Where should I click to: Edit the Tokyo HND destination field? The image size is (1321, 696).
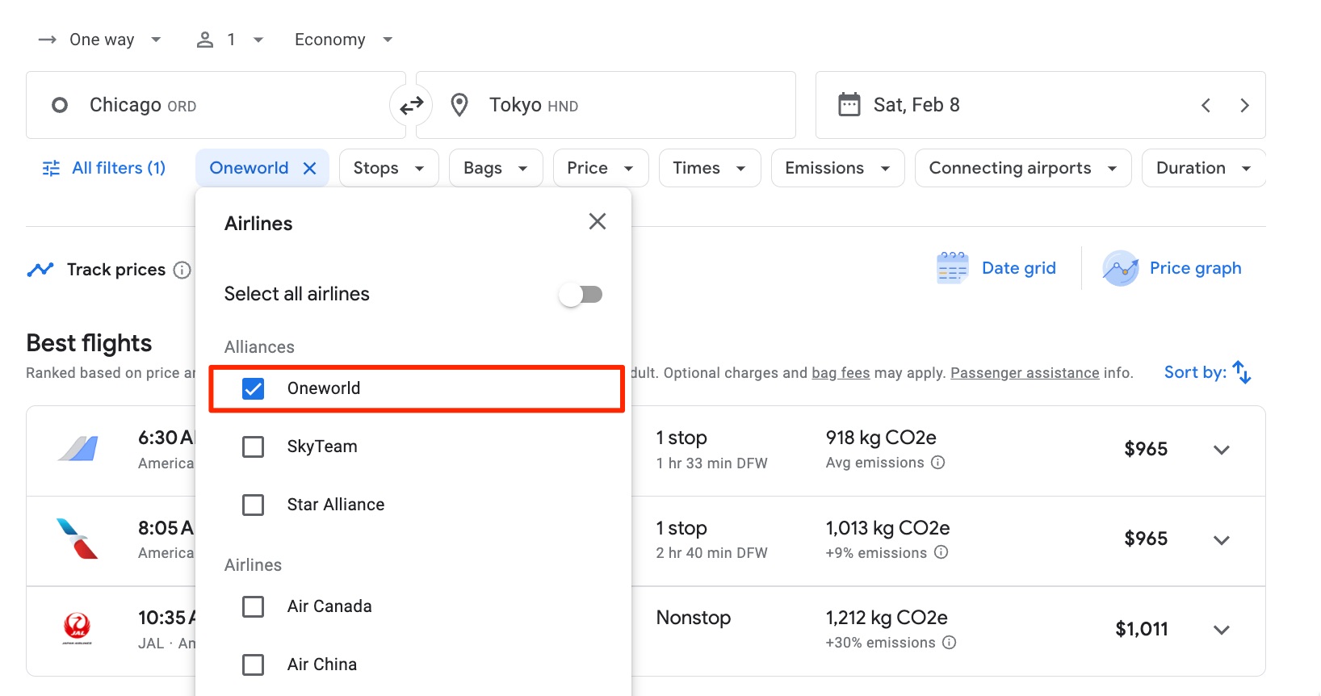tap(606, 105)
